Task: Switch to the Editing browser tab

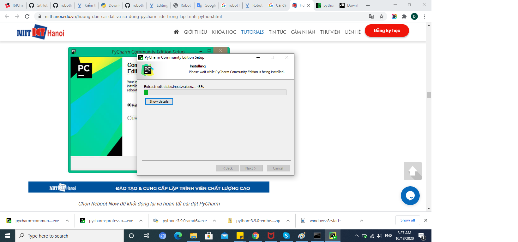Action: [159, 5]
